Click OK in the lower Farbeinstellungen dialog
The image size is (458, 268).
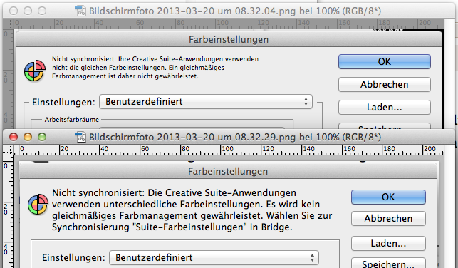pyautogui.click(x=388, y=197)
